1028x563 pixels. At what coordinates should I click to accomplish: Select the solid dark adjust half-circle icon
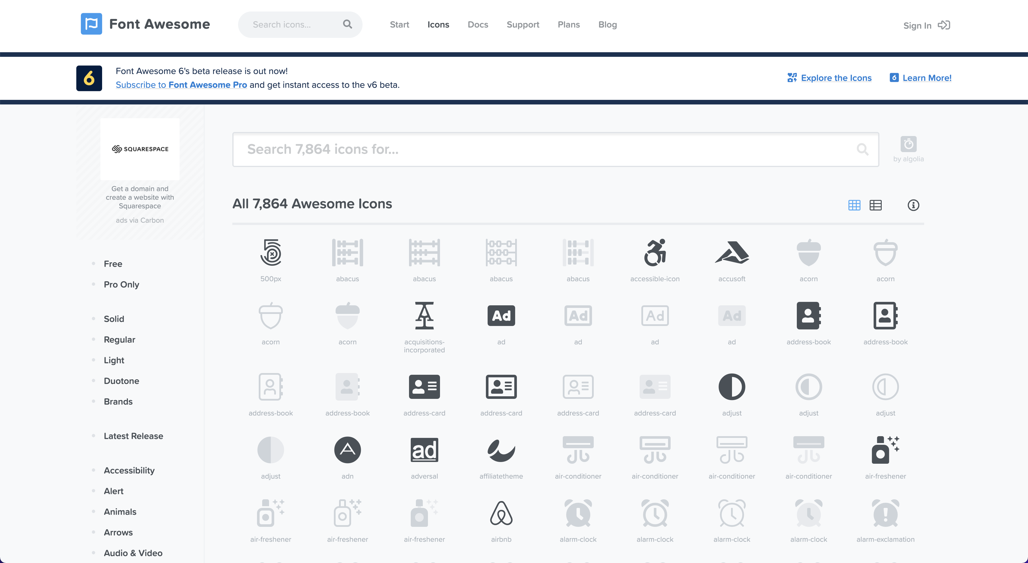click(x=731, y=387)
